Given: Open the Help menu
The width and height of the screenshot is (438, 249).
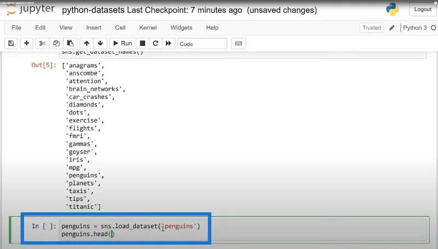Looking at the screenshot, I should pos(212,27).
